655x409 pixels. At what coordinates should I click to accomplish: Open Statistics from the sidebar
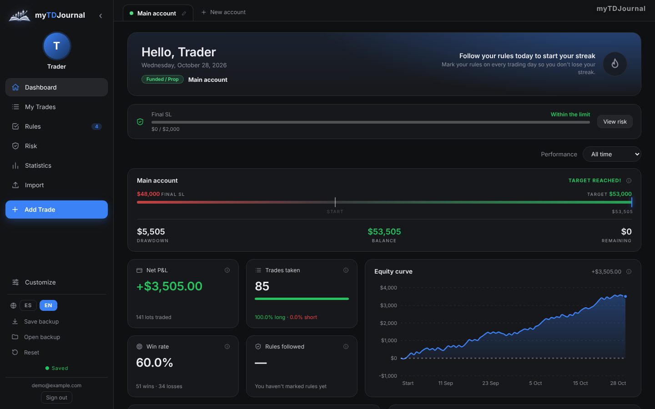click(x=56, y=165)
